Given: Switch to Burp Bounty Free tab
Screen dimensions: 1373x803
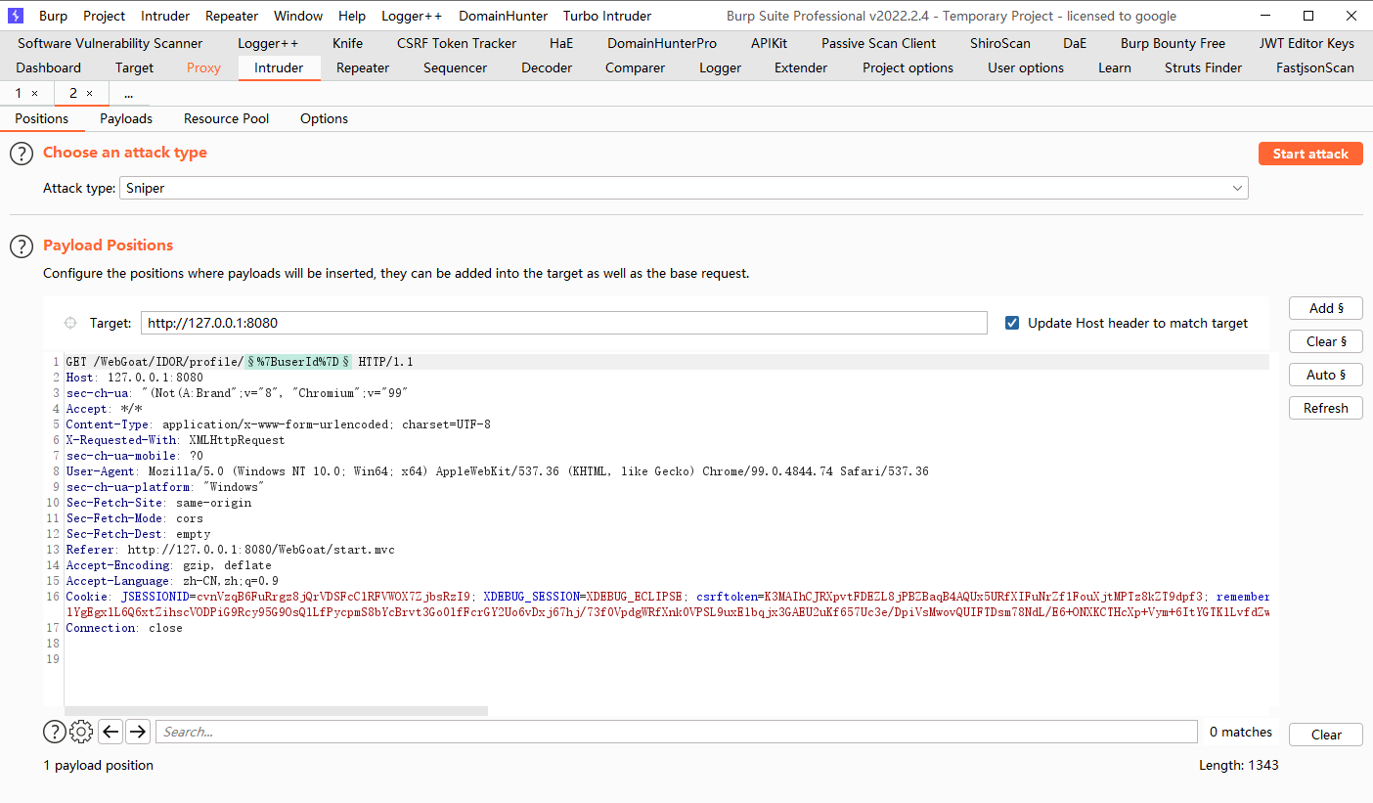Looking at the screenshot, I should tap(1173, 43).
